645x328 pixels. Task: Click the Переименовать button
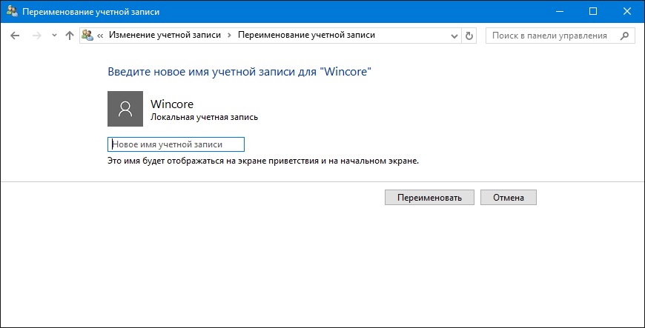point(429,197)
